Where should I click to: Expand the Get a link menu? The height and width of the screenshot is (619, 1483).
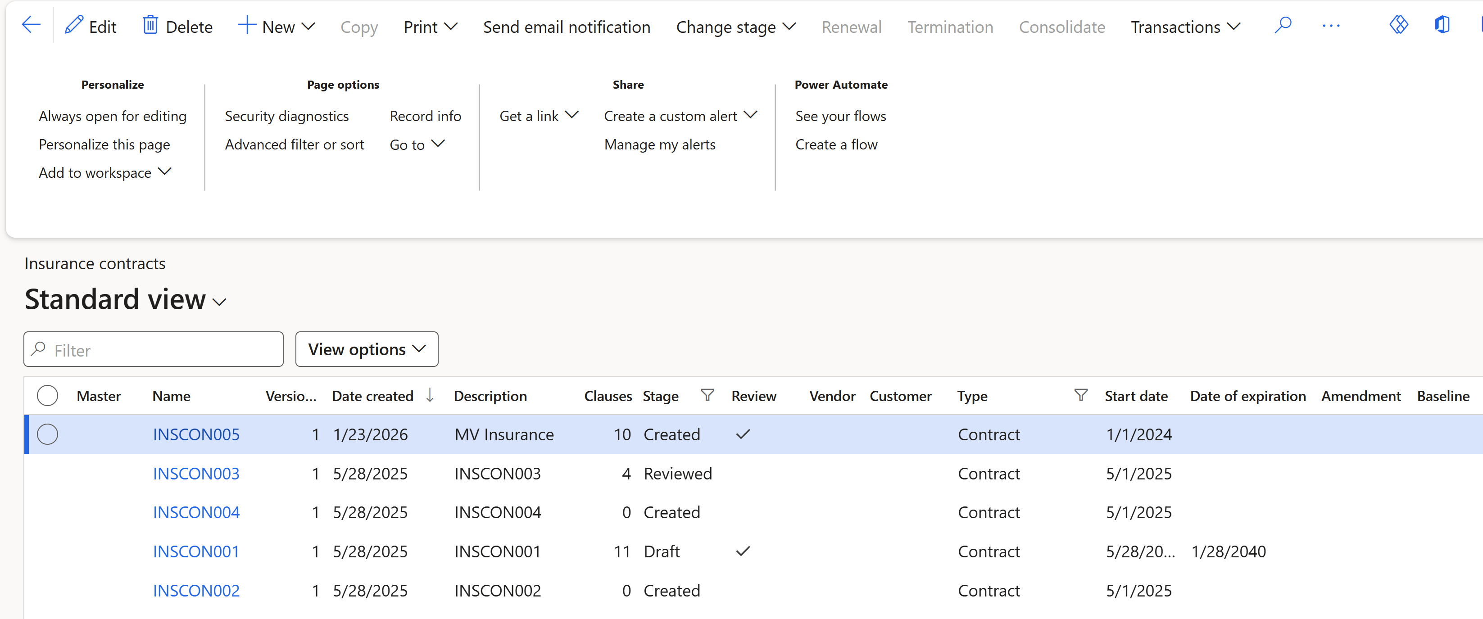pyautogui.click(x=538, y=116)
